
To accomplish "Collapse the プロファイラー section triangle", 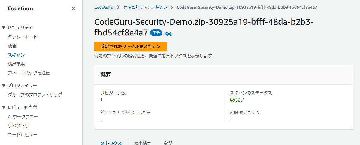I will pos(3,86).
